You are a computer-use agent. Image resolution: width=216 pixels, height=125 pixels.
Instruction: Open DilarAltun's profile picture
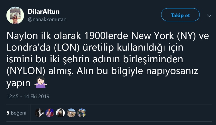pos(15,15)
